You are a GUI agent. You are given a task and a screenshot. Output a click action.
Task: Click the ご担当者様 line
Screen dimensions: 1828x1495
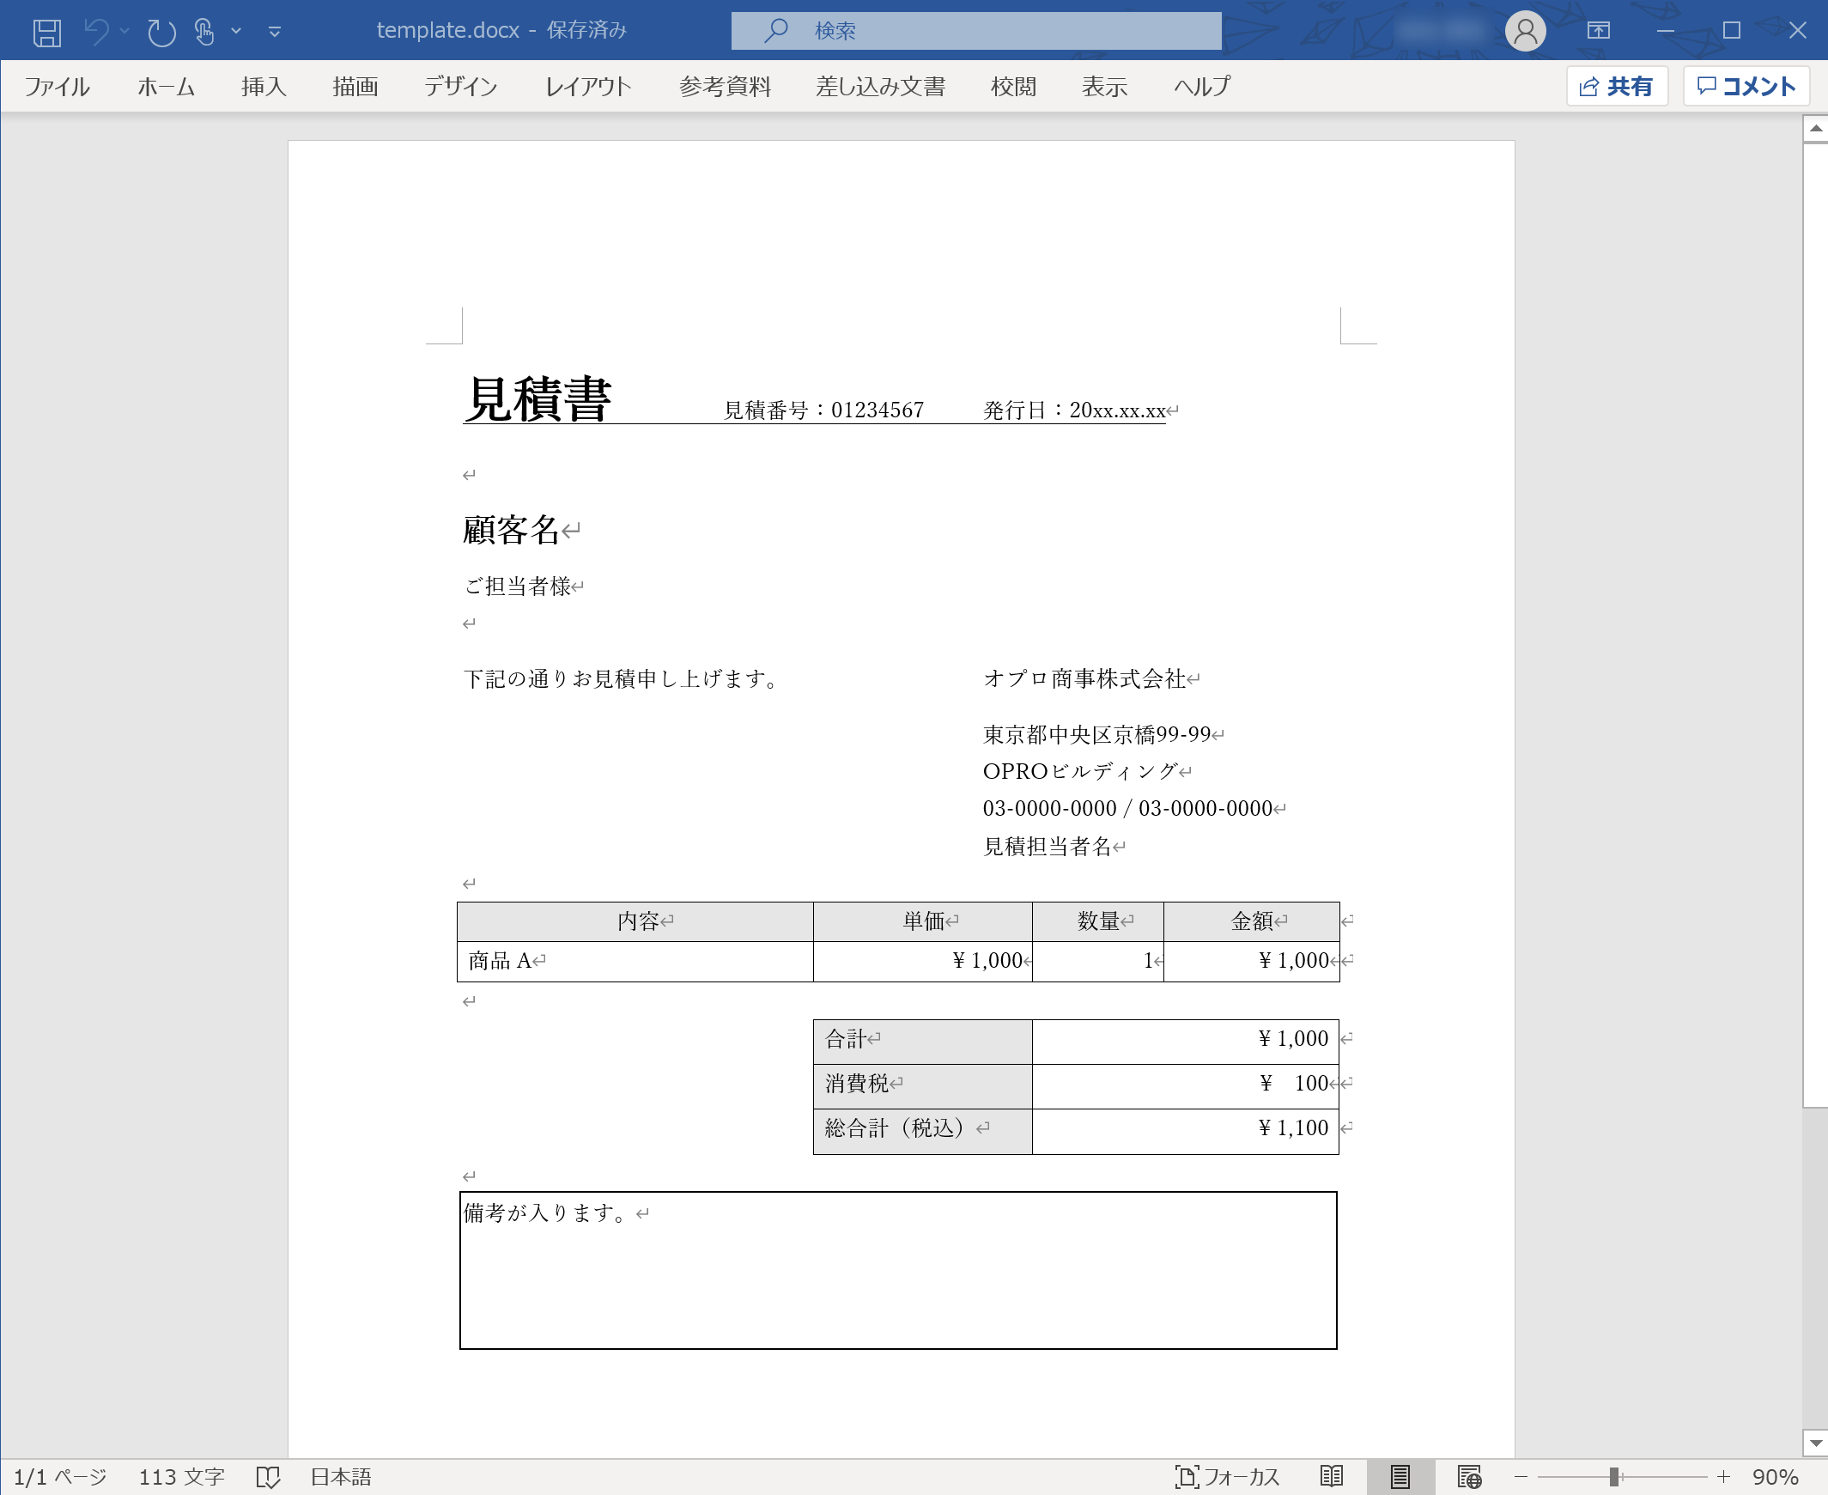[x=518, y=586]
